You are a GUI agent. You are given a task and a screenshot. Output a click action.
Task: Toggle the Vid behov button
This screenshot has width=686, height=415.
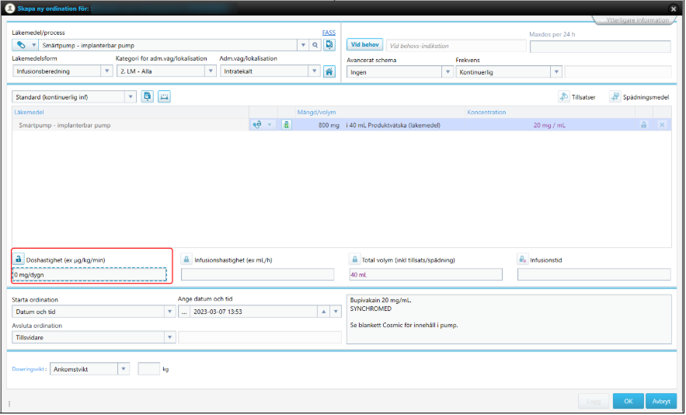(x=364, y=46)
